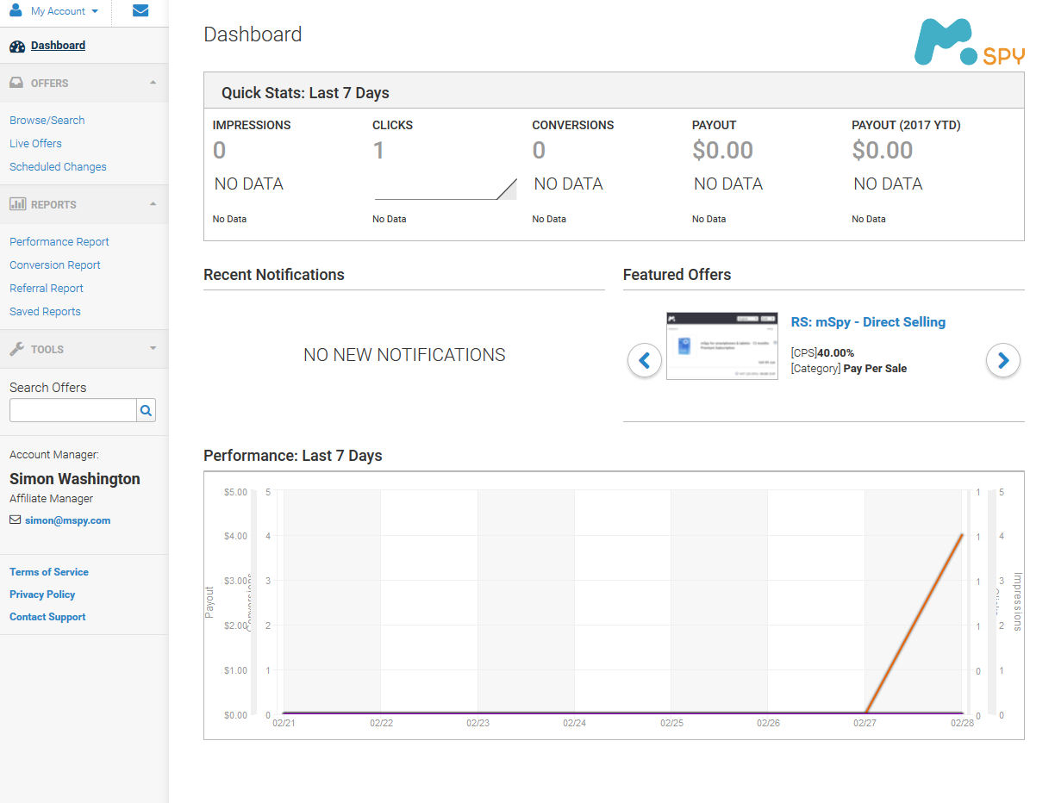Show previous featured offer arrow
Image resolution: width=1055 pixels, height=803 pixels.
(x=644, y=360)
